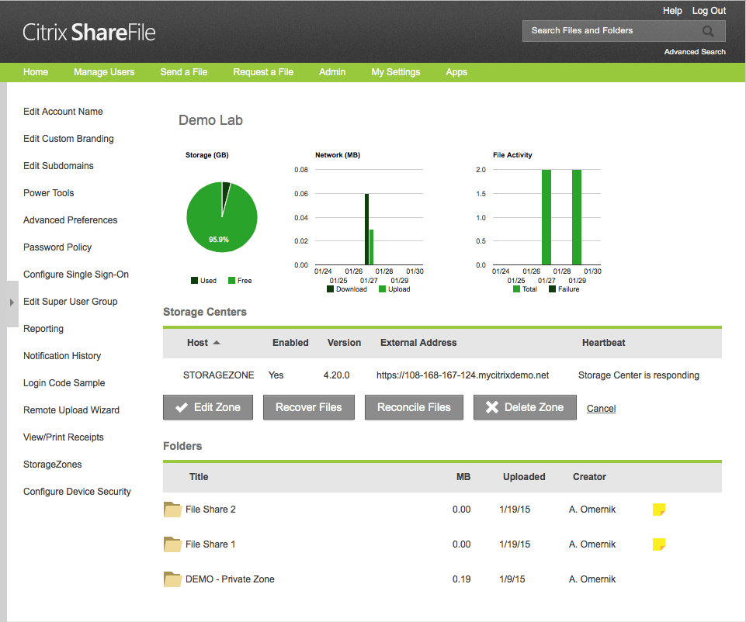This screenshot has width=746, height=622.
Task: Open the Manage Users tab
Action: pyautogui.click(x=104, y=72)
